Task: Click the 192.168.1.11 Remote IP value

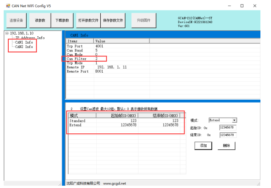Action: [x=112, y=67]
